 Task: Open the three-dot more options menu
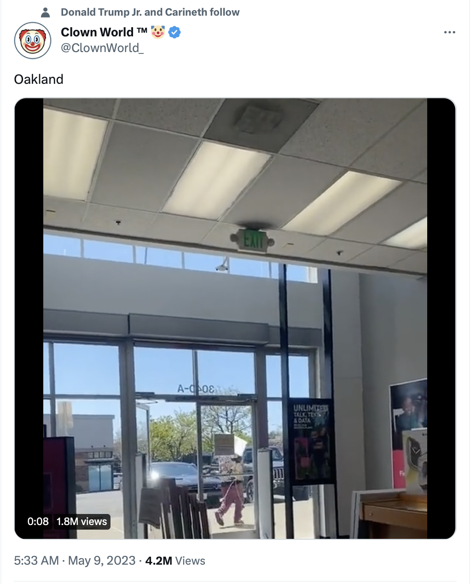click(x=449, y=32)
